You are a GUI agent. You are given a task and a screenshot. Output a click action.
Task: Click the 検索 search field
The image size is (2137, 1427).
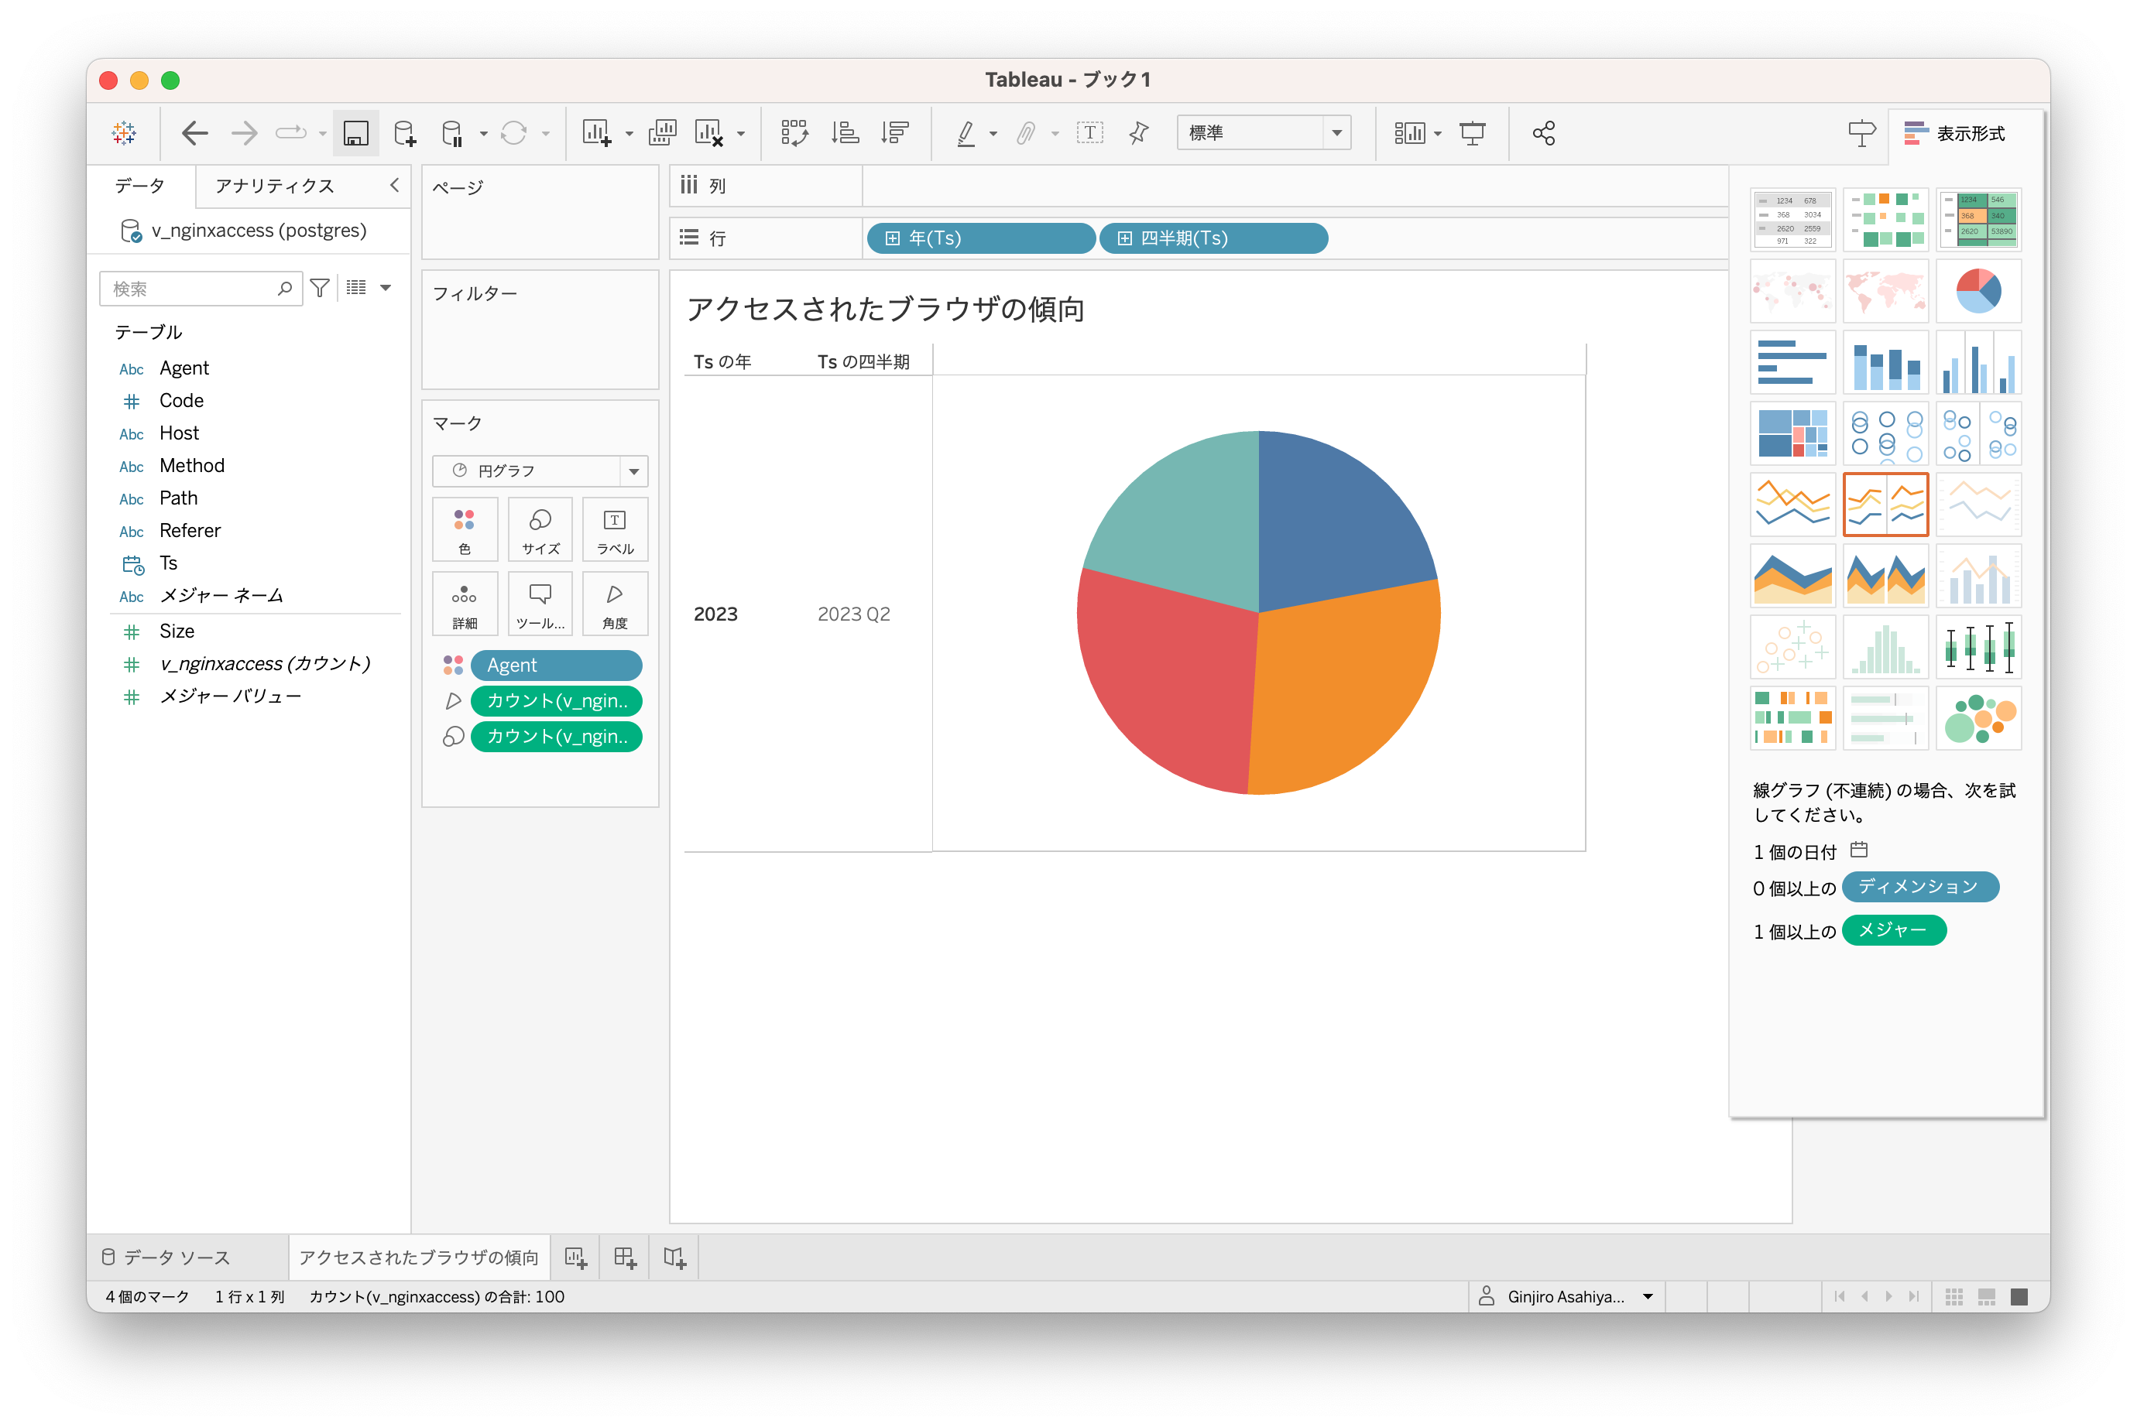tap(201, 289)
